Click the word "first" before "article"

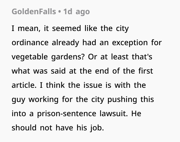tap(146, 71)
